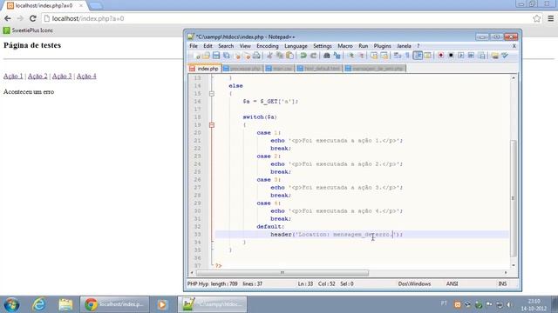Click the Replace toolbar icon
Viewport: 558px width, 313px height.
tap(337, 56)
